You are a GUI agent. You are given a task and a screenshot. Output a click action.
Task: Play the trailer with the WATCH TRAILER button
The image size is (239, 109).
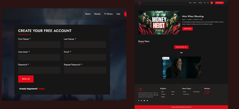pos(187,29)
